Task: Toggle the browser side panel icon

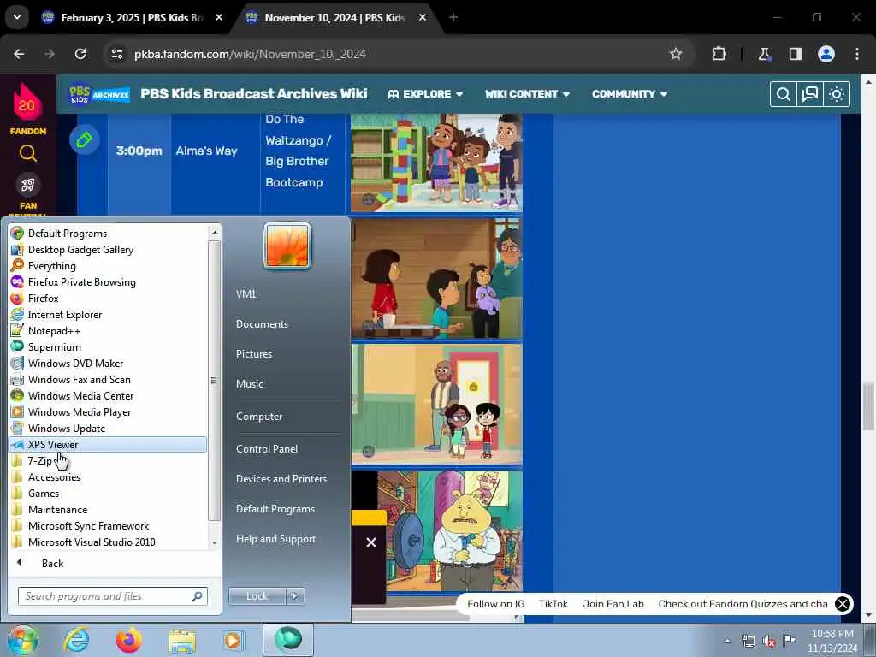Action: [x=796, y=54]
